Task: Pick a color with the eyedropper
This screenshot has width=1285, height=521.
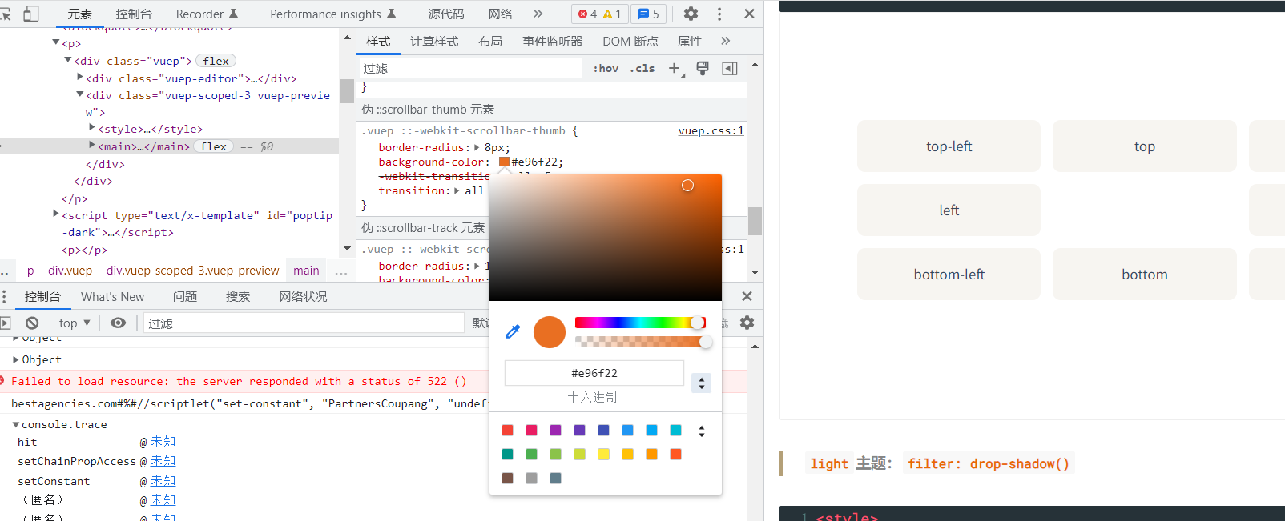Action: pyautogui.click(x=514, y=331)
